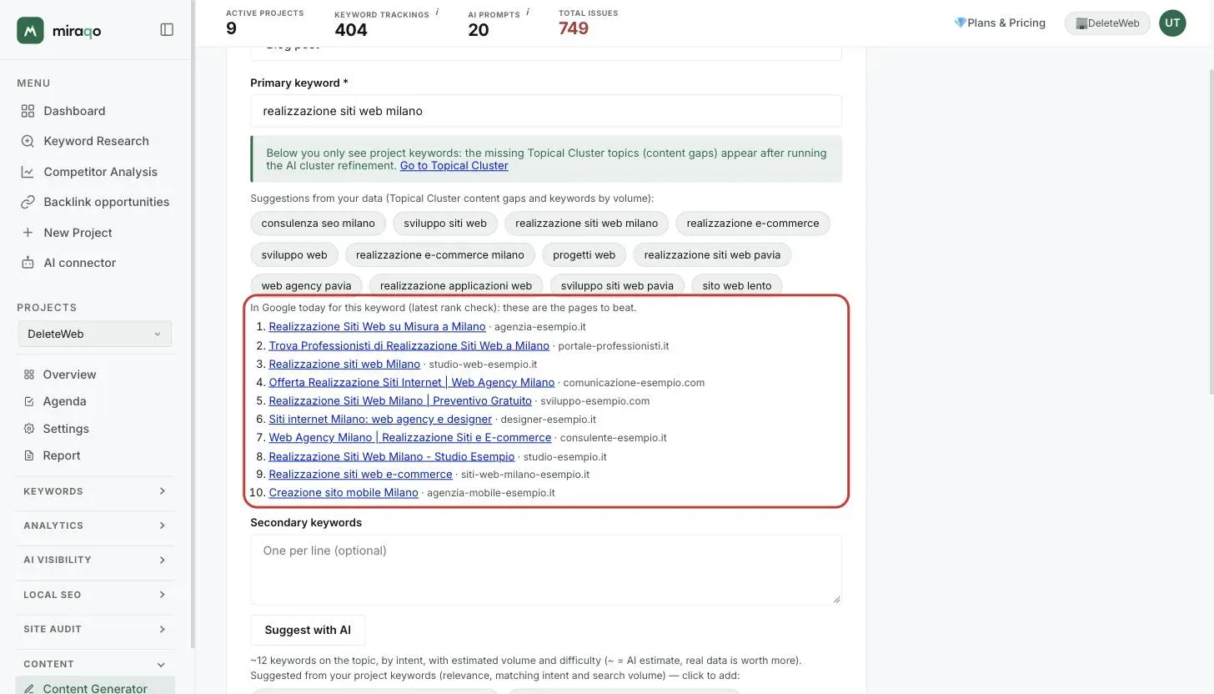The image size is (1214, 694).
Task: Click the DeleteWeb button in the header
Action: [x=1107, y=23]
